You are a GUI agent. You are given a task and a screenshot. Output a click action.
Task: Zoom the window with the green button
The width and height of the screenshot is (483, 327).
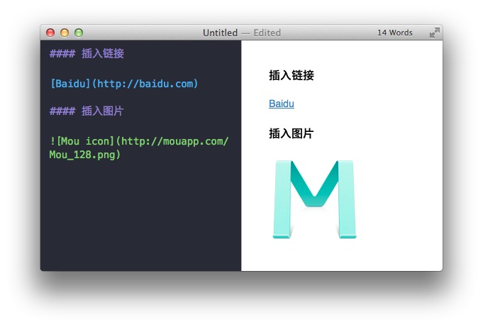coord(79,33)
